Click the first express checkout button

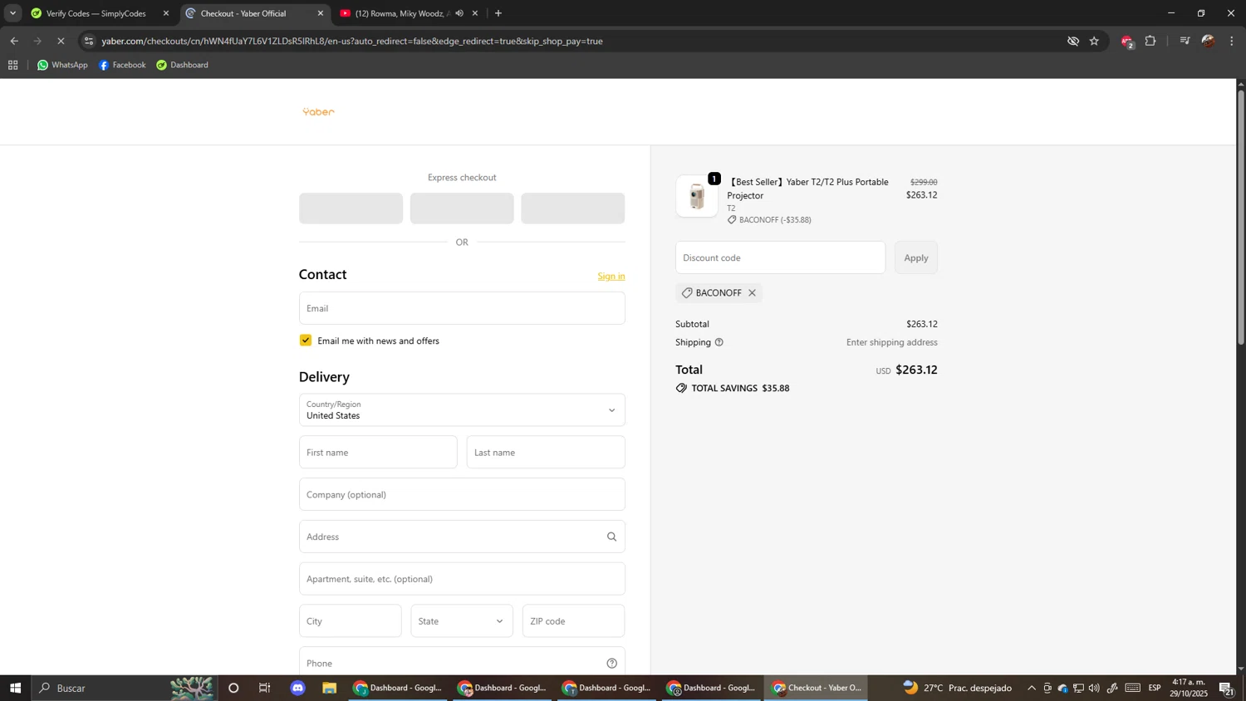tap(351, 208)
